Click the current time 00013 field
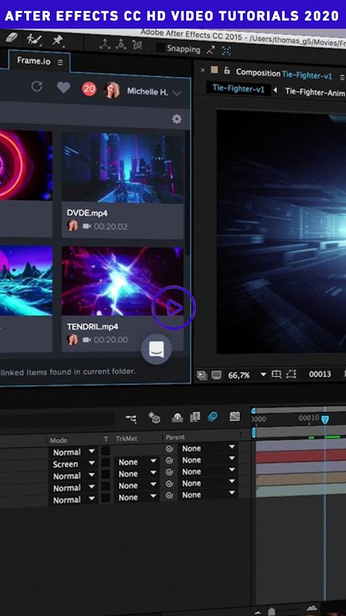The height and width of the screenshot is (616, 346). pyautogui.click(x=320, y=374)
